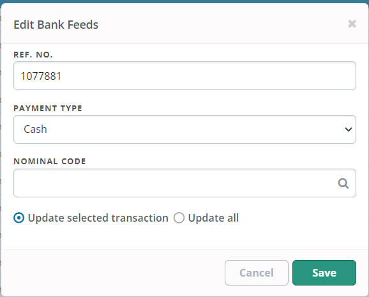Click the Edit Bank Feeds dialog title
Image resolution: width=369 pixels, height=297 pixels.
pyautogui.click(x=56, y=24)
